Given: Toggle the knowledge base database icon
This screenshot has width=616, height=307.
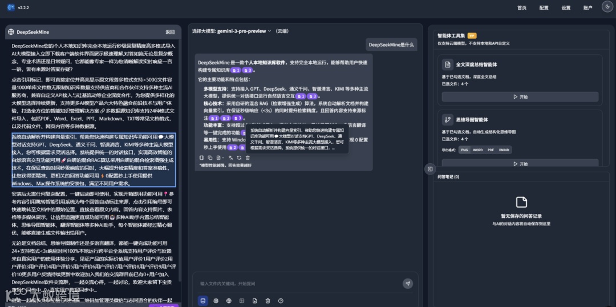Looking at the screenshot, I should (x=202, y=301).
